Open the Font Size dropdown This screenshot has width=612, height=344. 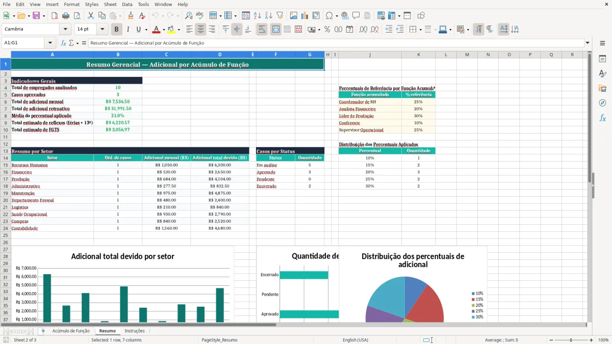[102, 30]
